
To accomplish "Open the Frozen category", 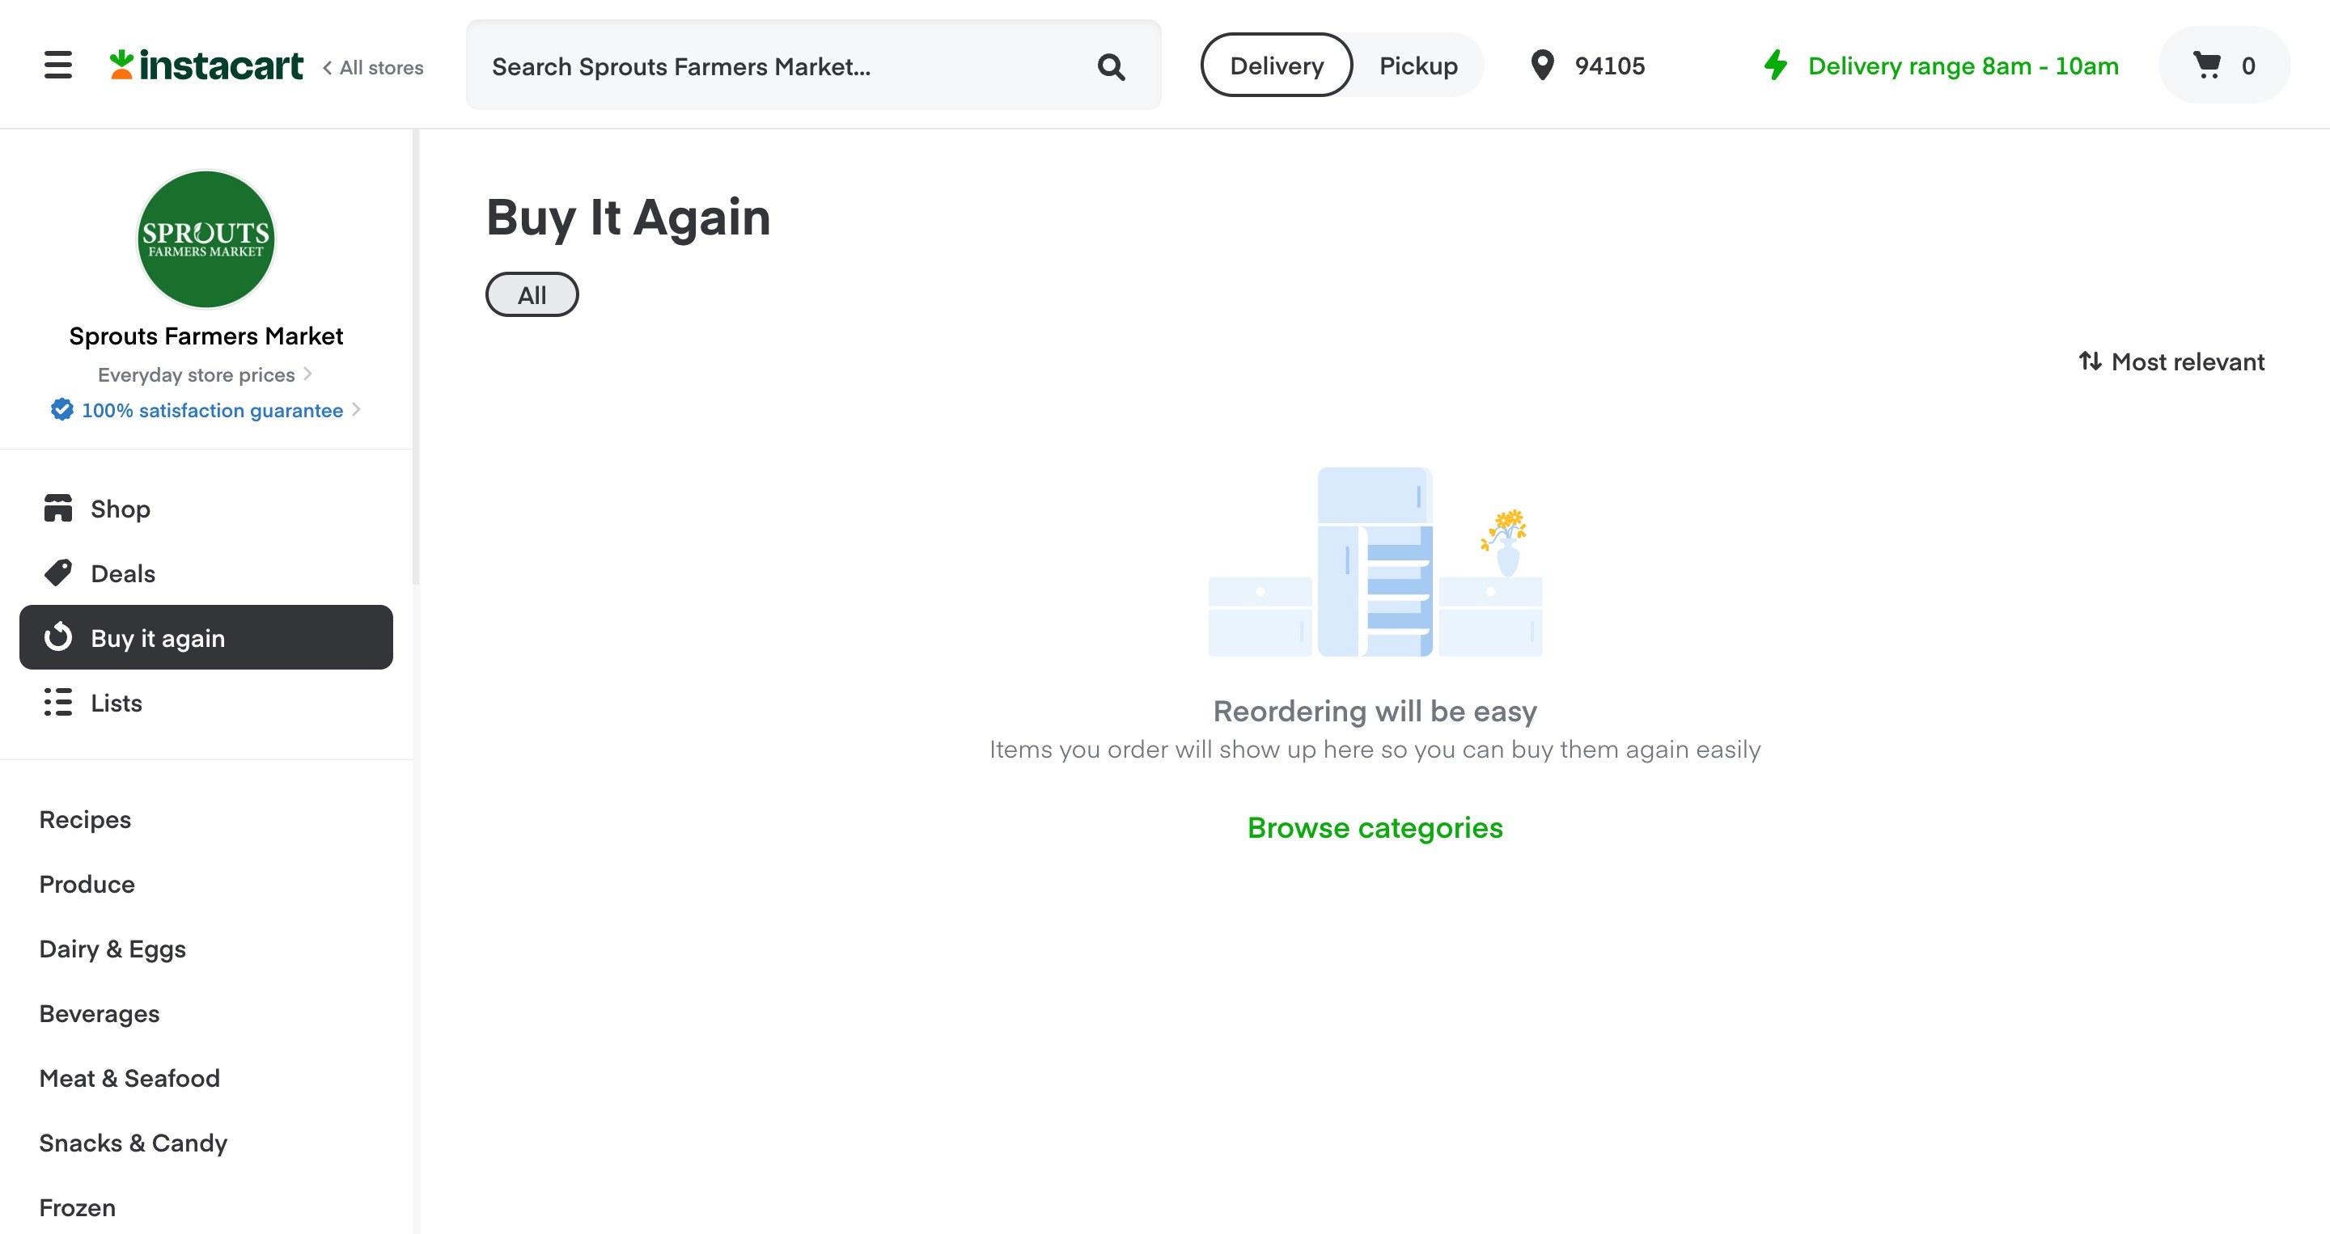I will pos(77,1207).
